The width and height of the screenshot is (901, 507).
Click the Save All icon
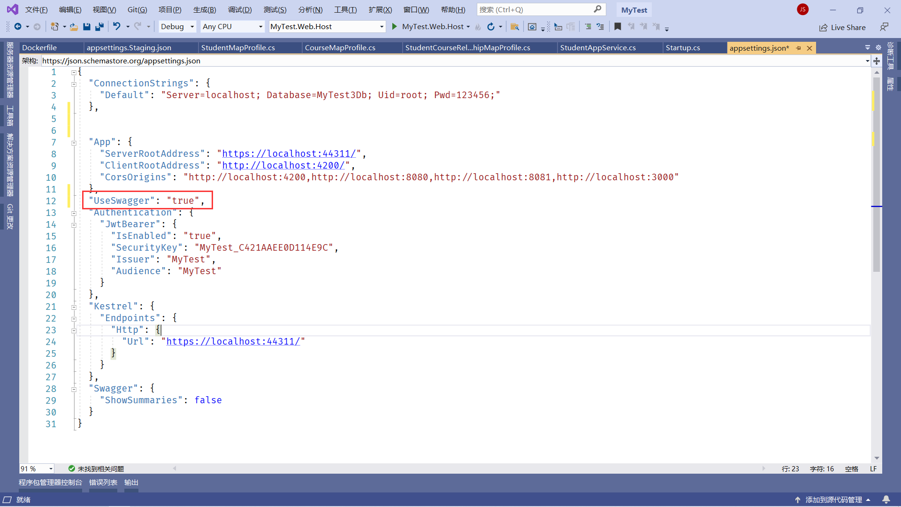point(99,27)
